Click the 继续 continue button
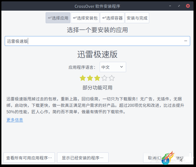196x167 pixels. 180,158
